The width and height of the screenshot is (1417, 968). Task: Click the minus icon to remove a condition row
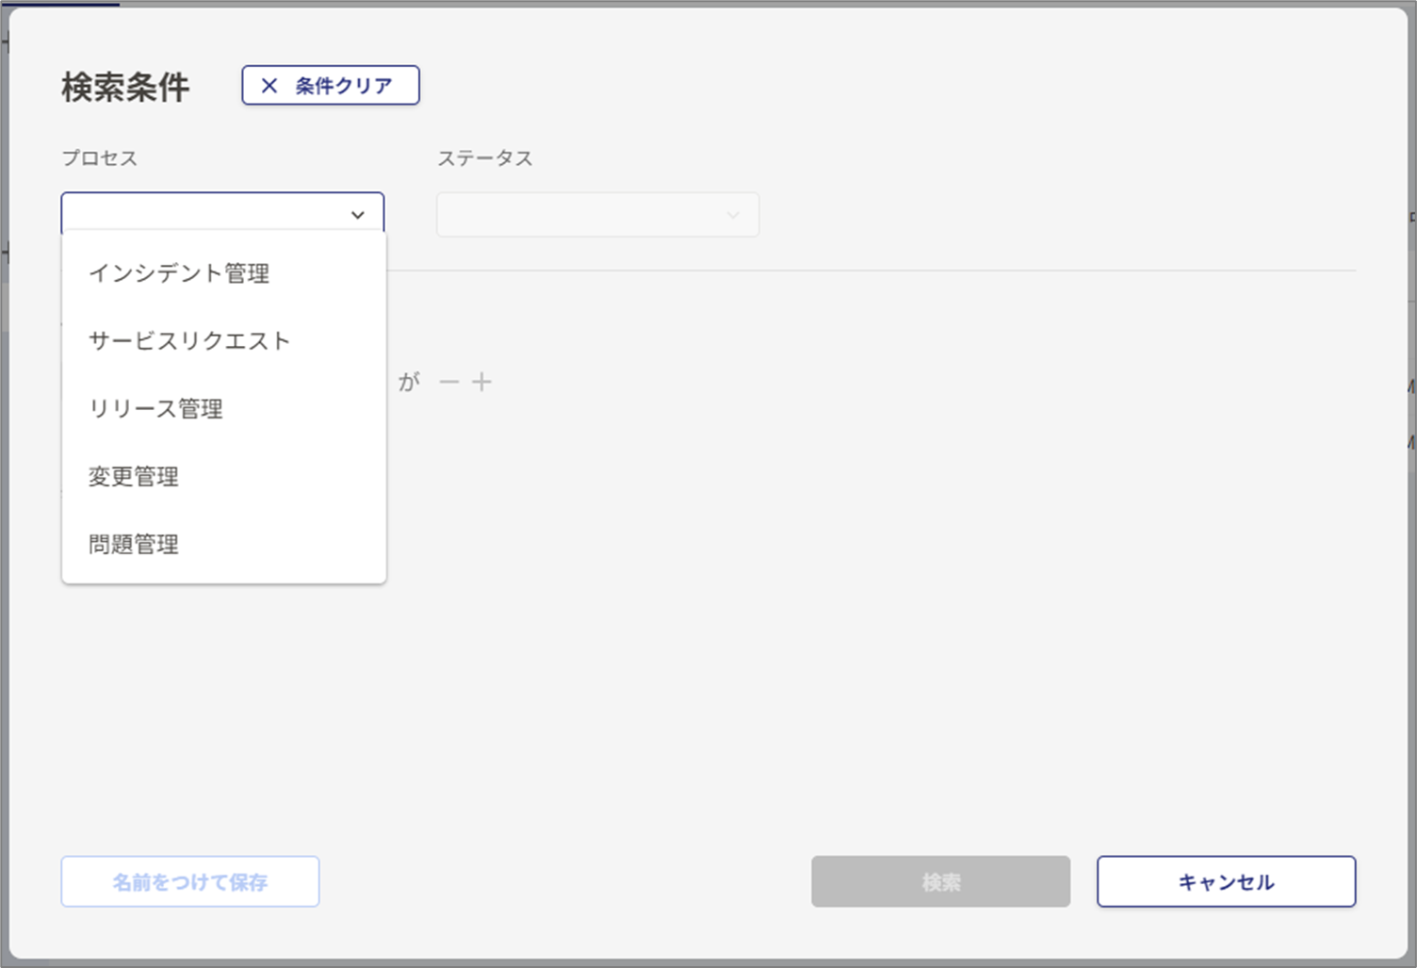pos(449,381)
